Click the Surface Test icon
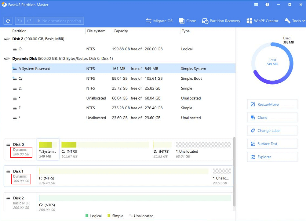 pos(253,144)
